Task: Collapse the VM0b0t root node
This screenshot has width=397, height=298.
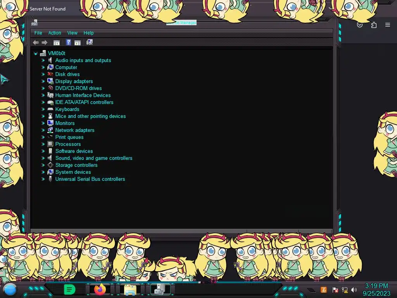Action: click(35, 54)
